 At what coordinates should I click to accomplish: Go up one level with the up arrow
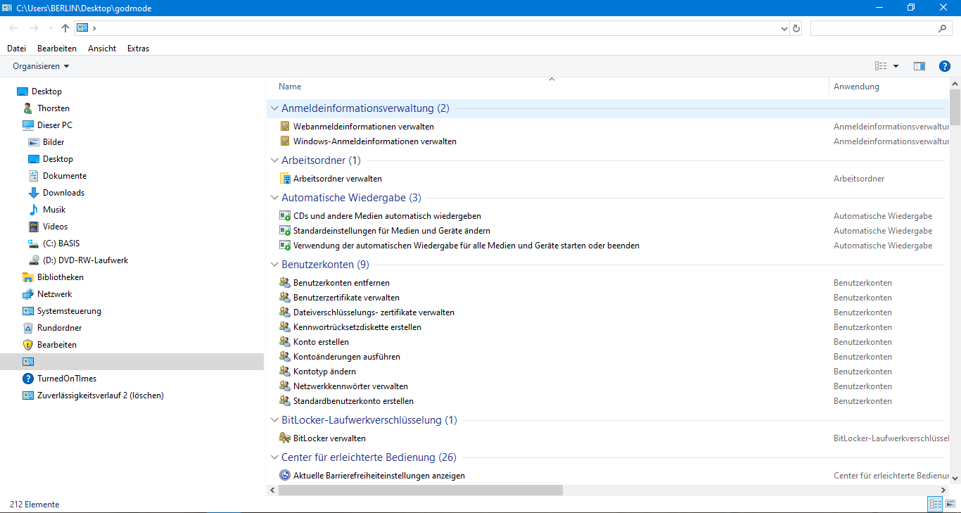[65, 28]
